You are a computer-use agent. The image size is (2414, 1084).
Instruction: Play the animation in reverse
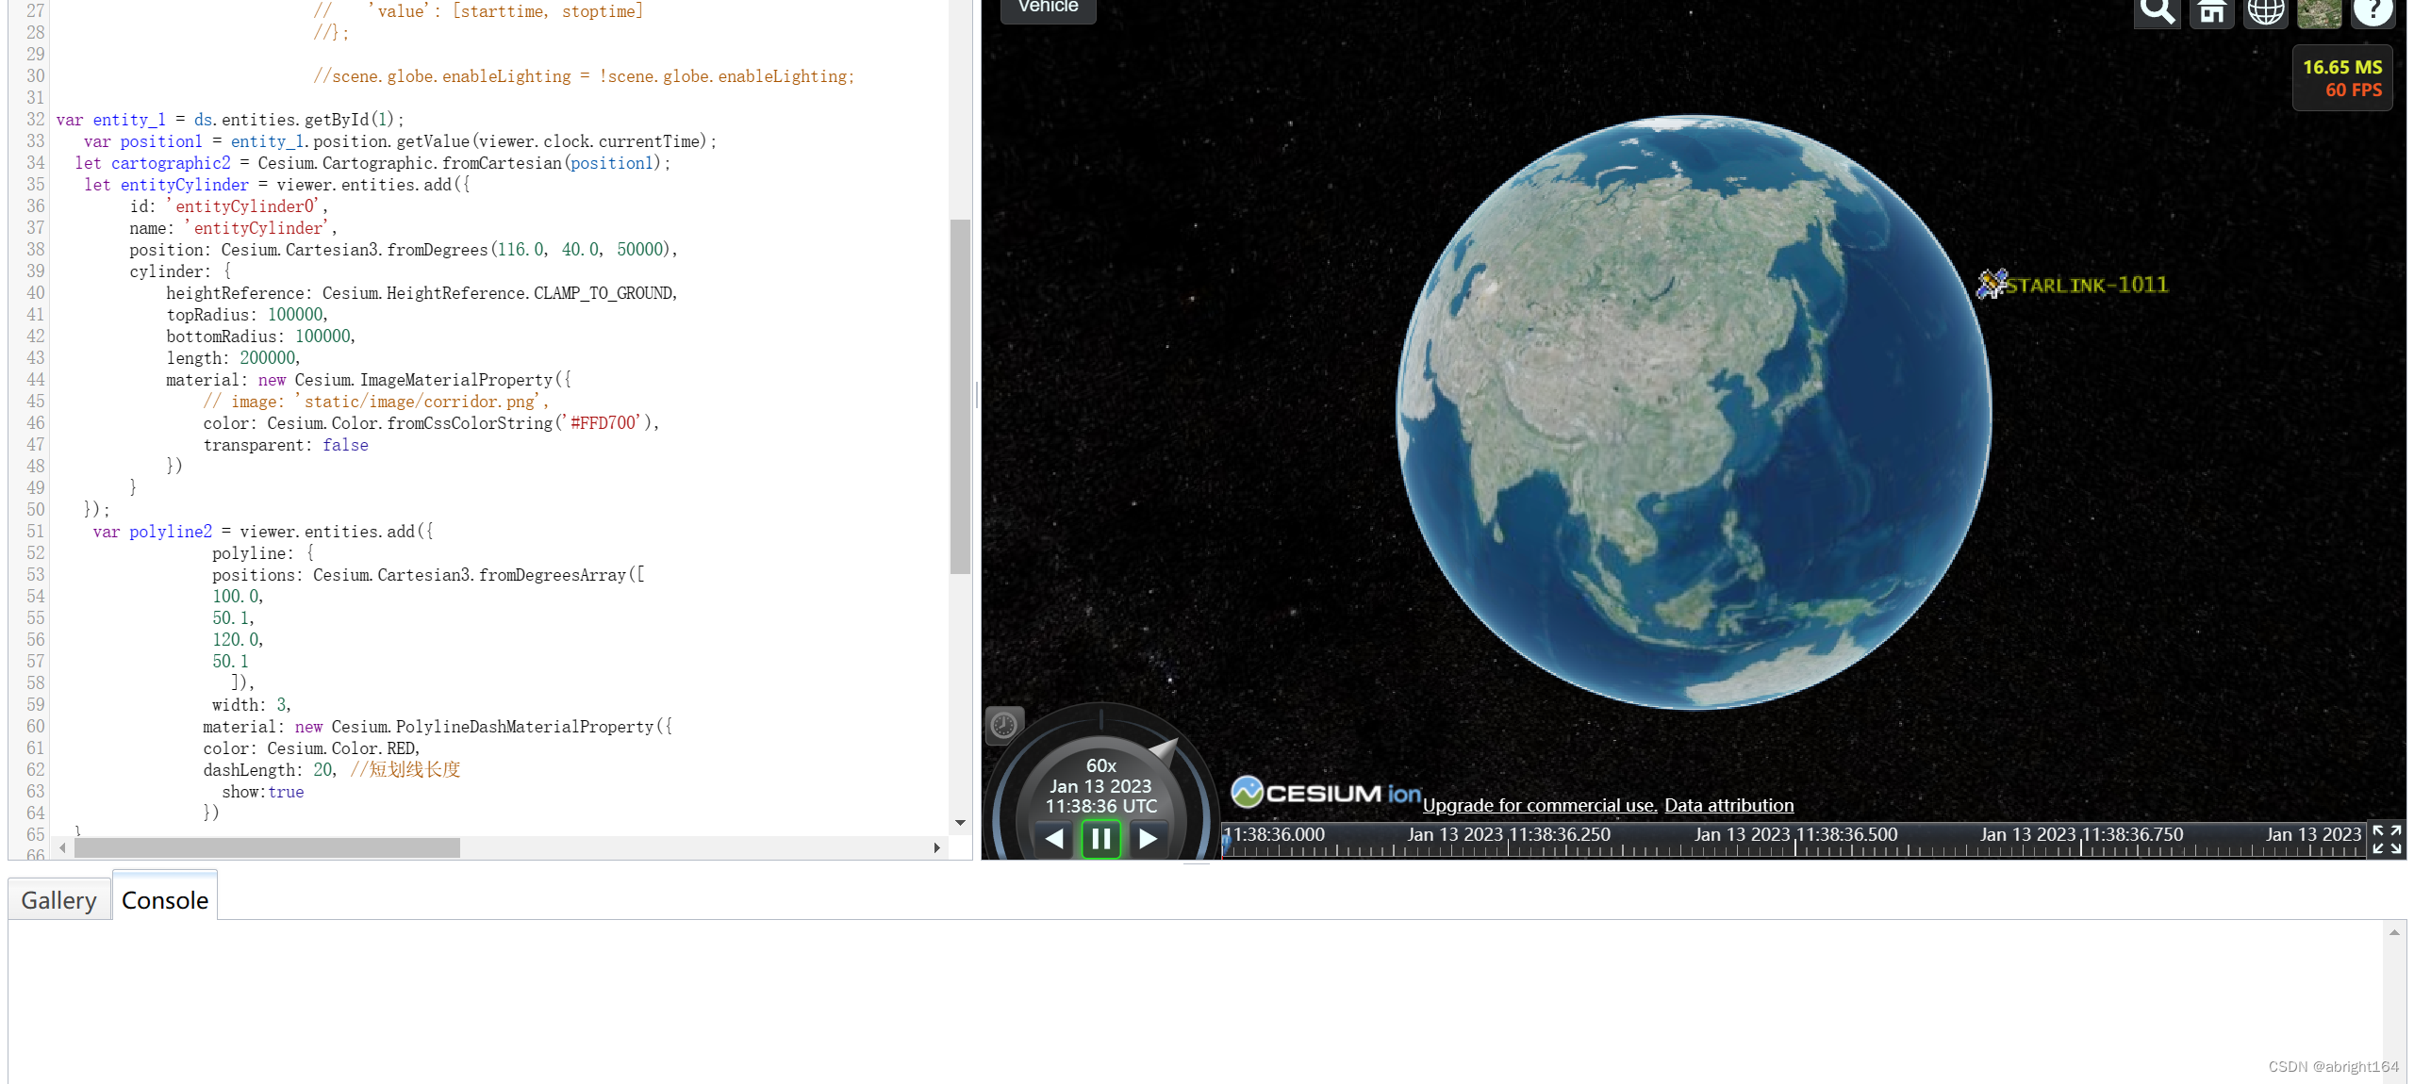pos(1053,839)
